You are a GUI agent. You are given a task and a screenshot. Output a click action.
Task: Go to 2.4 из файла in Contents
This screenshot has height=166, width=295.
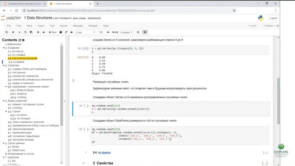[16, 62]
